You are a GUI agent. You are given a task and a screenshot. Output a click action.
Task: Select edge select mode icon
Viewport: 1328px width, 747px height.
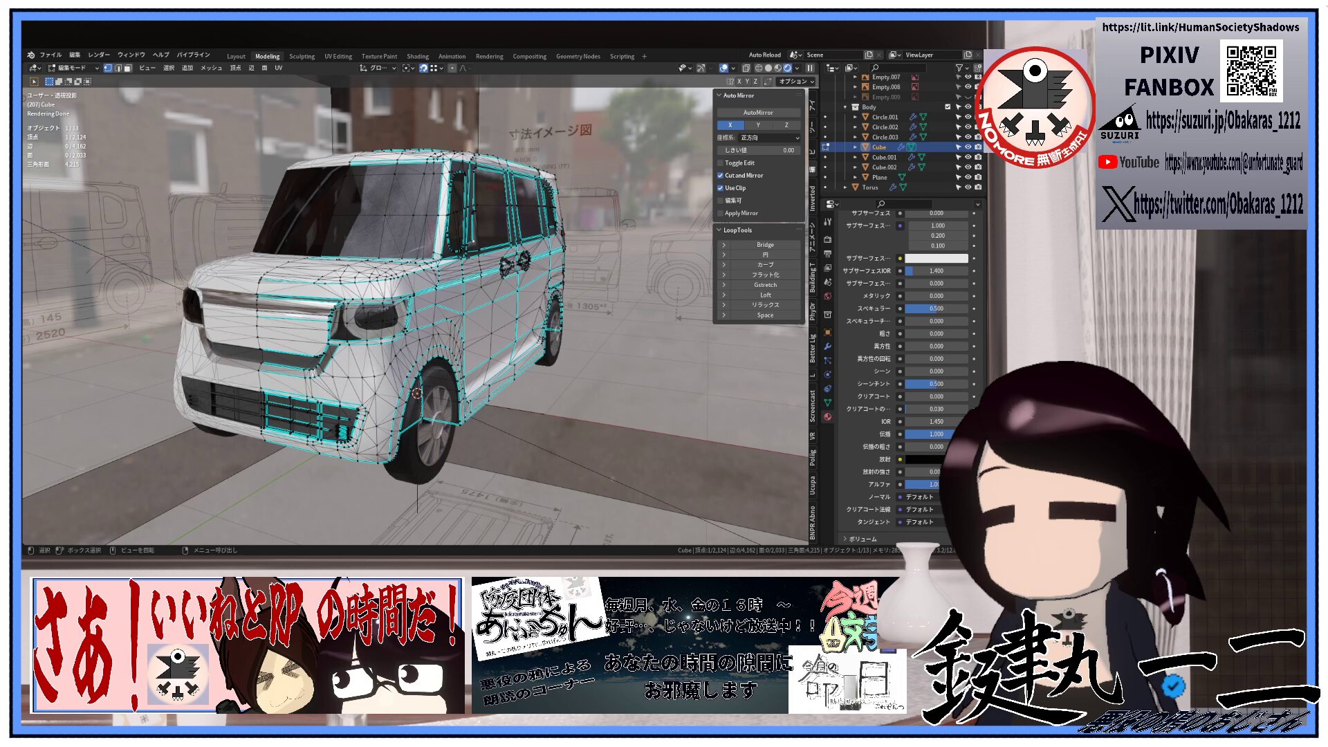coord(118,68)
